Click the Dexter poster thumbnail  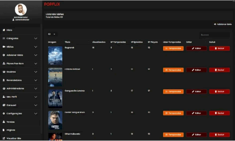(x=55, y=120)
